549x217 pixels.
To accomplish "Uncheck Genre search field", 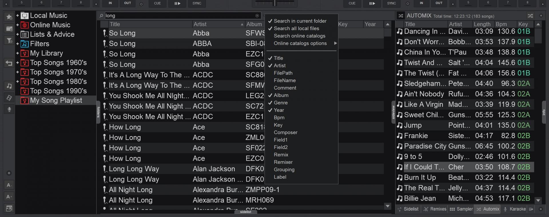I will [x=281, y=103].
